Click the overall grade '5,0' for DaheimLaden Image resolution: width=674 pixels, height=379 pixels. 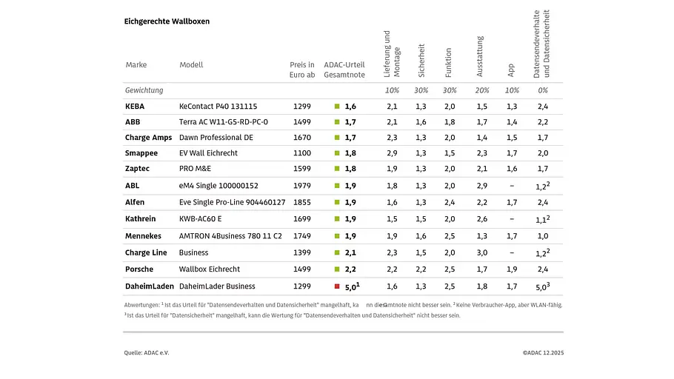tap(352, 286)
